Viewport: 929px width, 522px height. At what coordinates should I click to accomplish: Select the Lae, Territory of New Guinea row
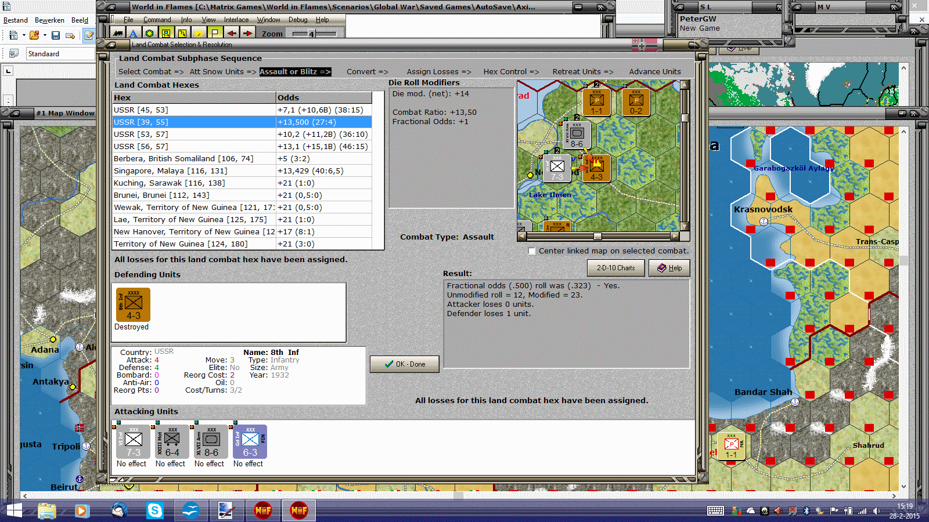pos(242,220)
